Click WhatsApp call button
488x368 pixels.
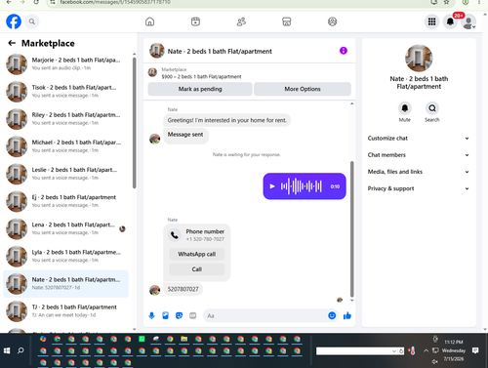pyautogui.click(x=197, y=254)
